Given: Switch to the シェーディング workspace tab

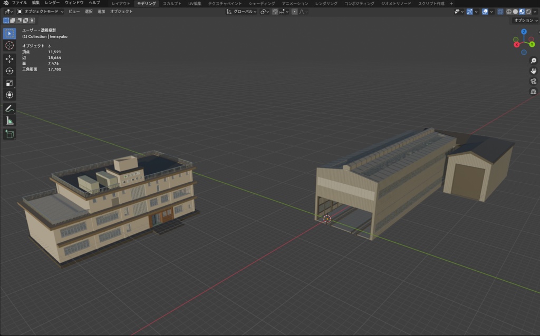Looking at the screenshot, I should (262, 4).
